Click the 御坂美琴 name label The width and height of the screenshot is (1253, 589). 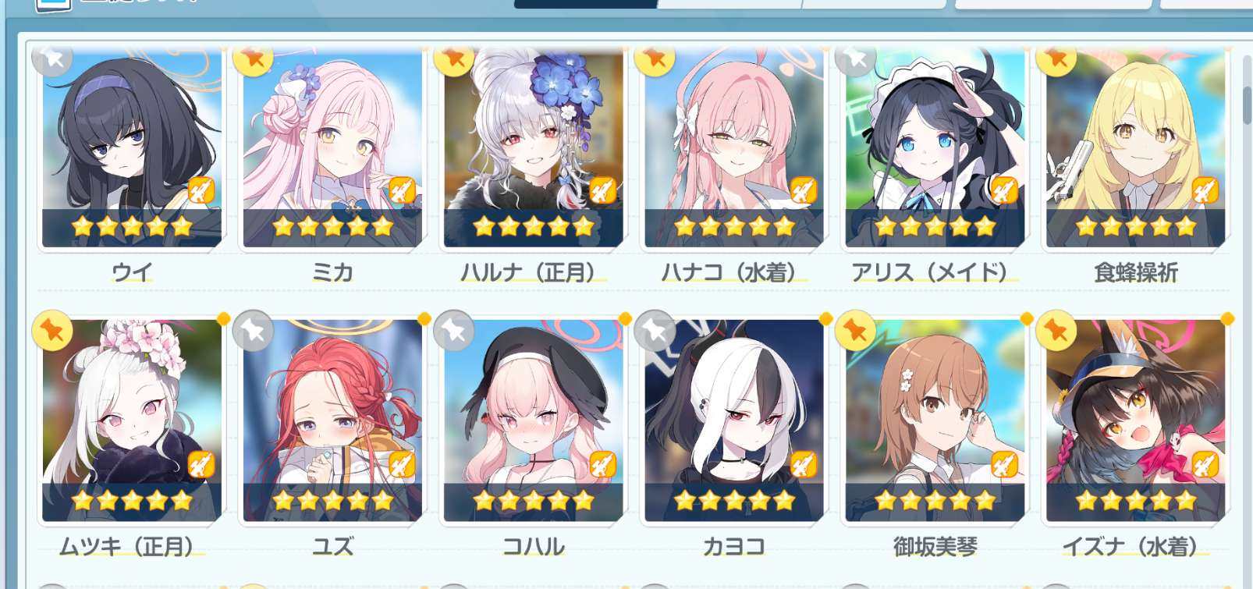[935, 547]
